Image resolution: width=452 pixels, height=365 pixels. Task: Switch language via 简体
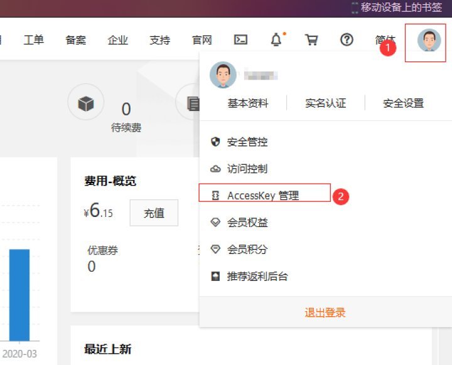coord(385,40)
